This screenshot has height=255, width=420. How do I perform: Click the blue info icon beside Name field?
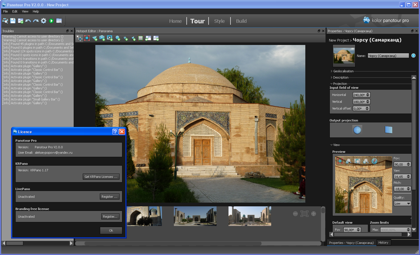point(413,55)
